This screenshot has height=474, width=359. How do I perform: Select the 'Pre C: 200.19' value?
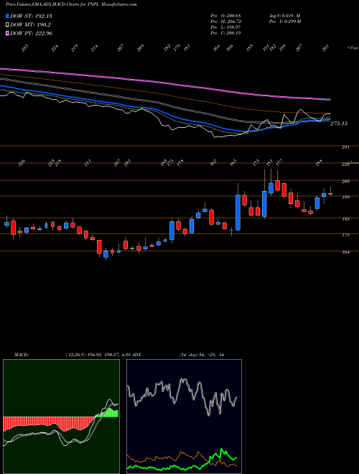pos(225,33)
